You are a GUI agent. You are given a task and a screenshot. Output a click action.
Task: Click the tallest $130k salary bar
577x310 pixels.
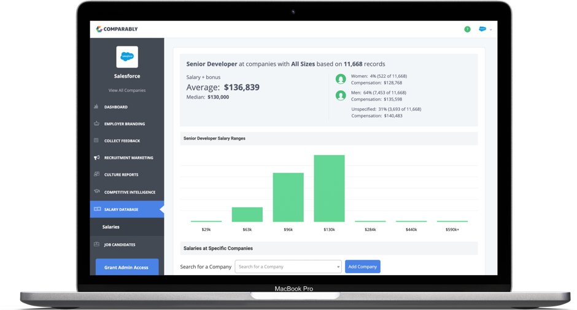pyautogui.click(x=330, y=189)
